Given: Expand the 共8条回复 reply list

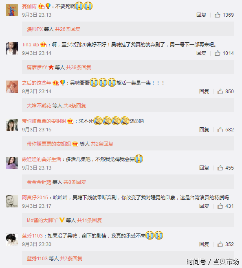Looking at the screenshot, I should 75,182.
